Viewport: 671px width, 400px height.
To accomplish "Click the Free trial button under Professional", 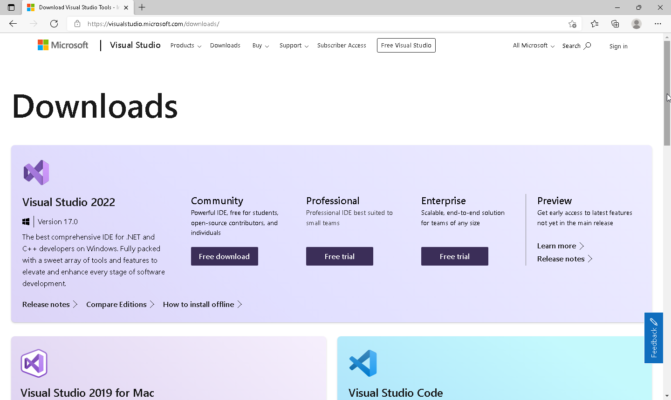I will [339, 256].
